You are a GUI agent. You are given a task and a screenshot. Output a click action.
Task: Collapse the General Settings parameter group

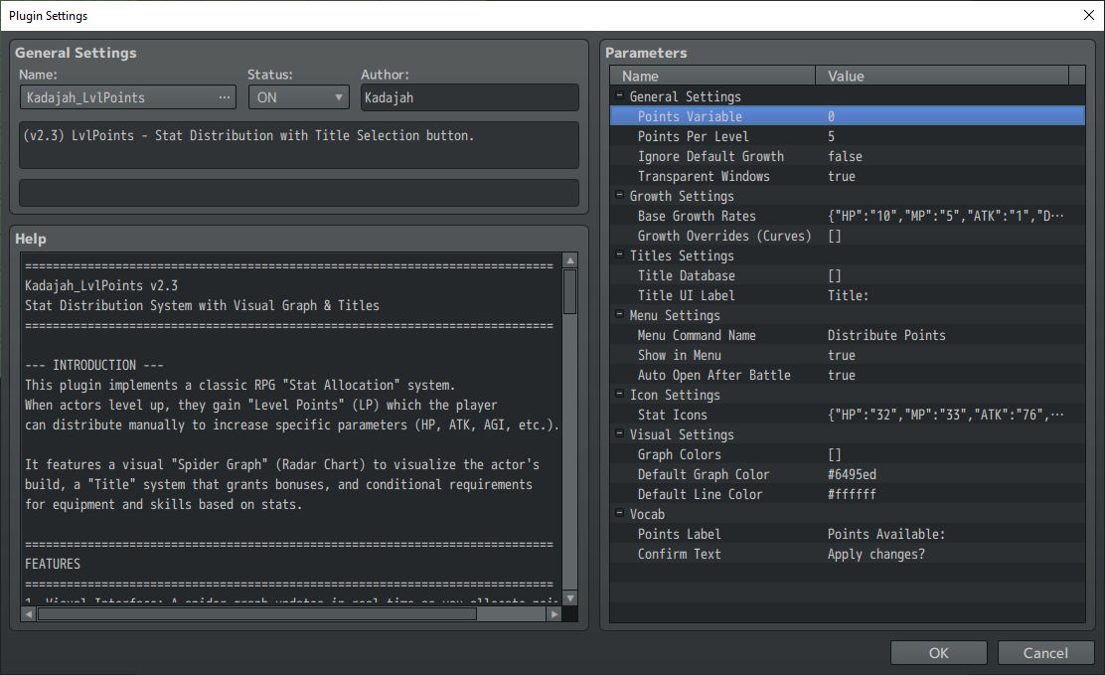[x=620, y=96]
